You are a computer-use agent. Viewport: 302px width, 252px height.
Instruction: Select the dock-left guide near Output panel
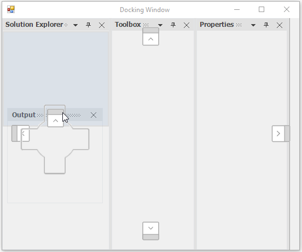coord(20,134)
